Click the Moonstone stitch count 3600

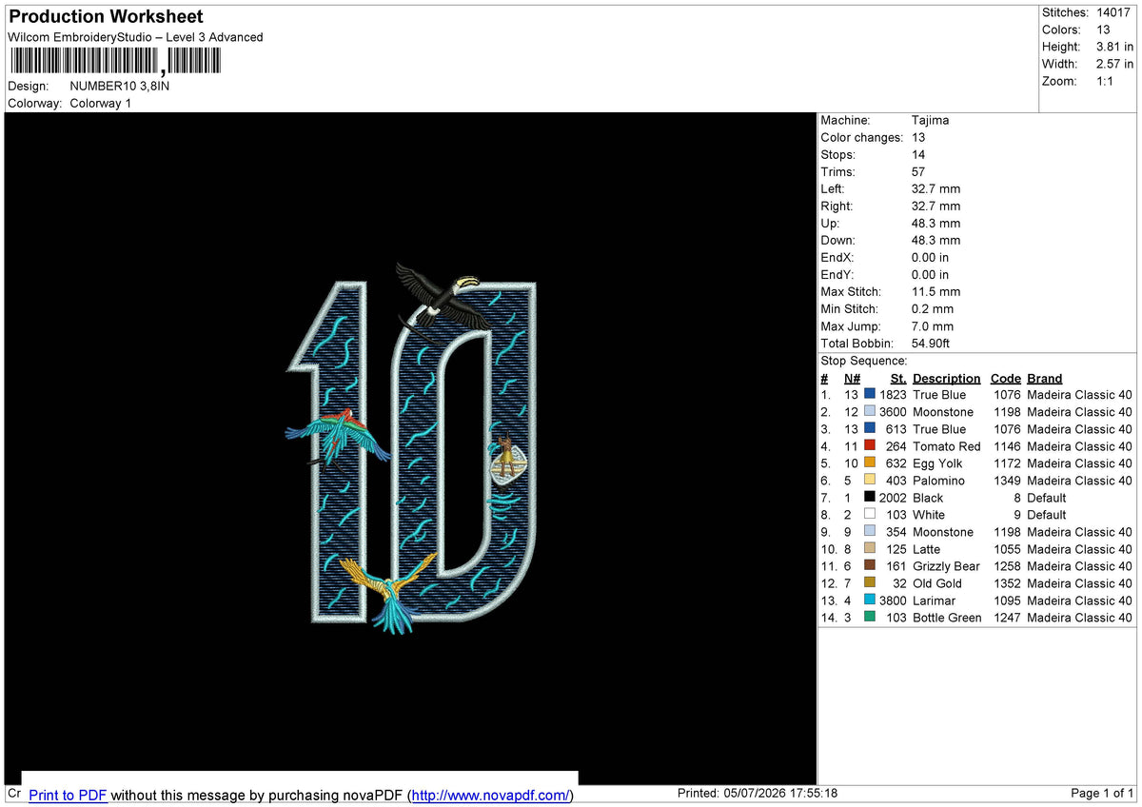pos(893,411)
